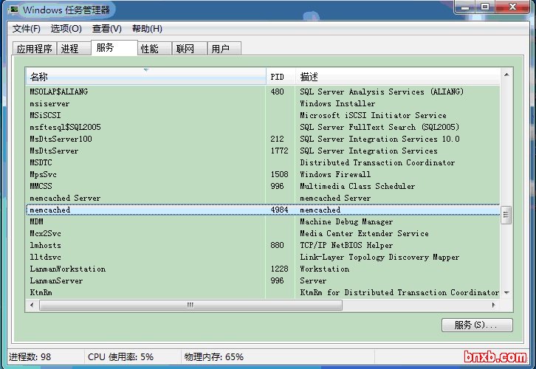Sort services by 名称 column header

[145, 77]
